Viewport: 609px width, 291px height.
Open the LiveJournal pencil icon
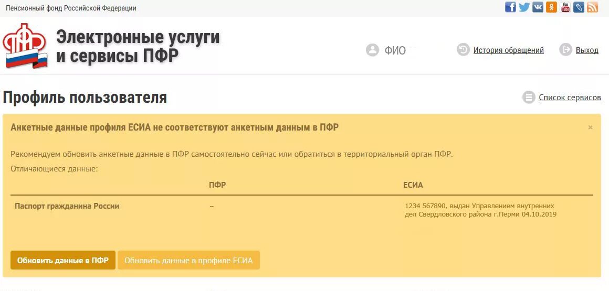click(x=579, y=7)
